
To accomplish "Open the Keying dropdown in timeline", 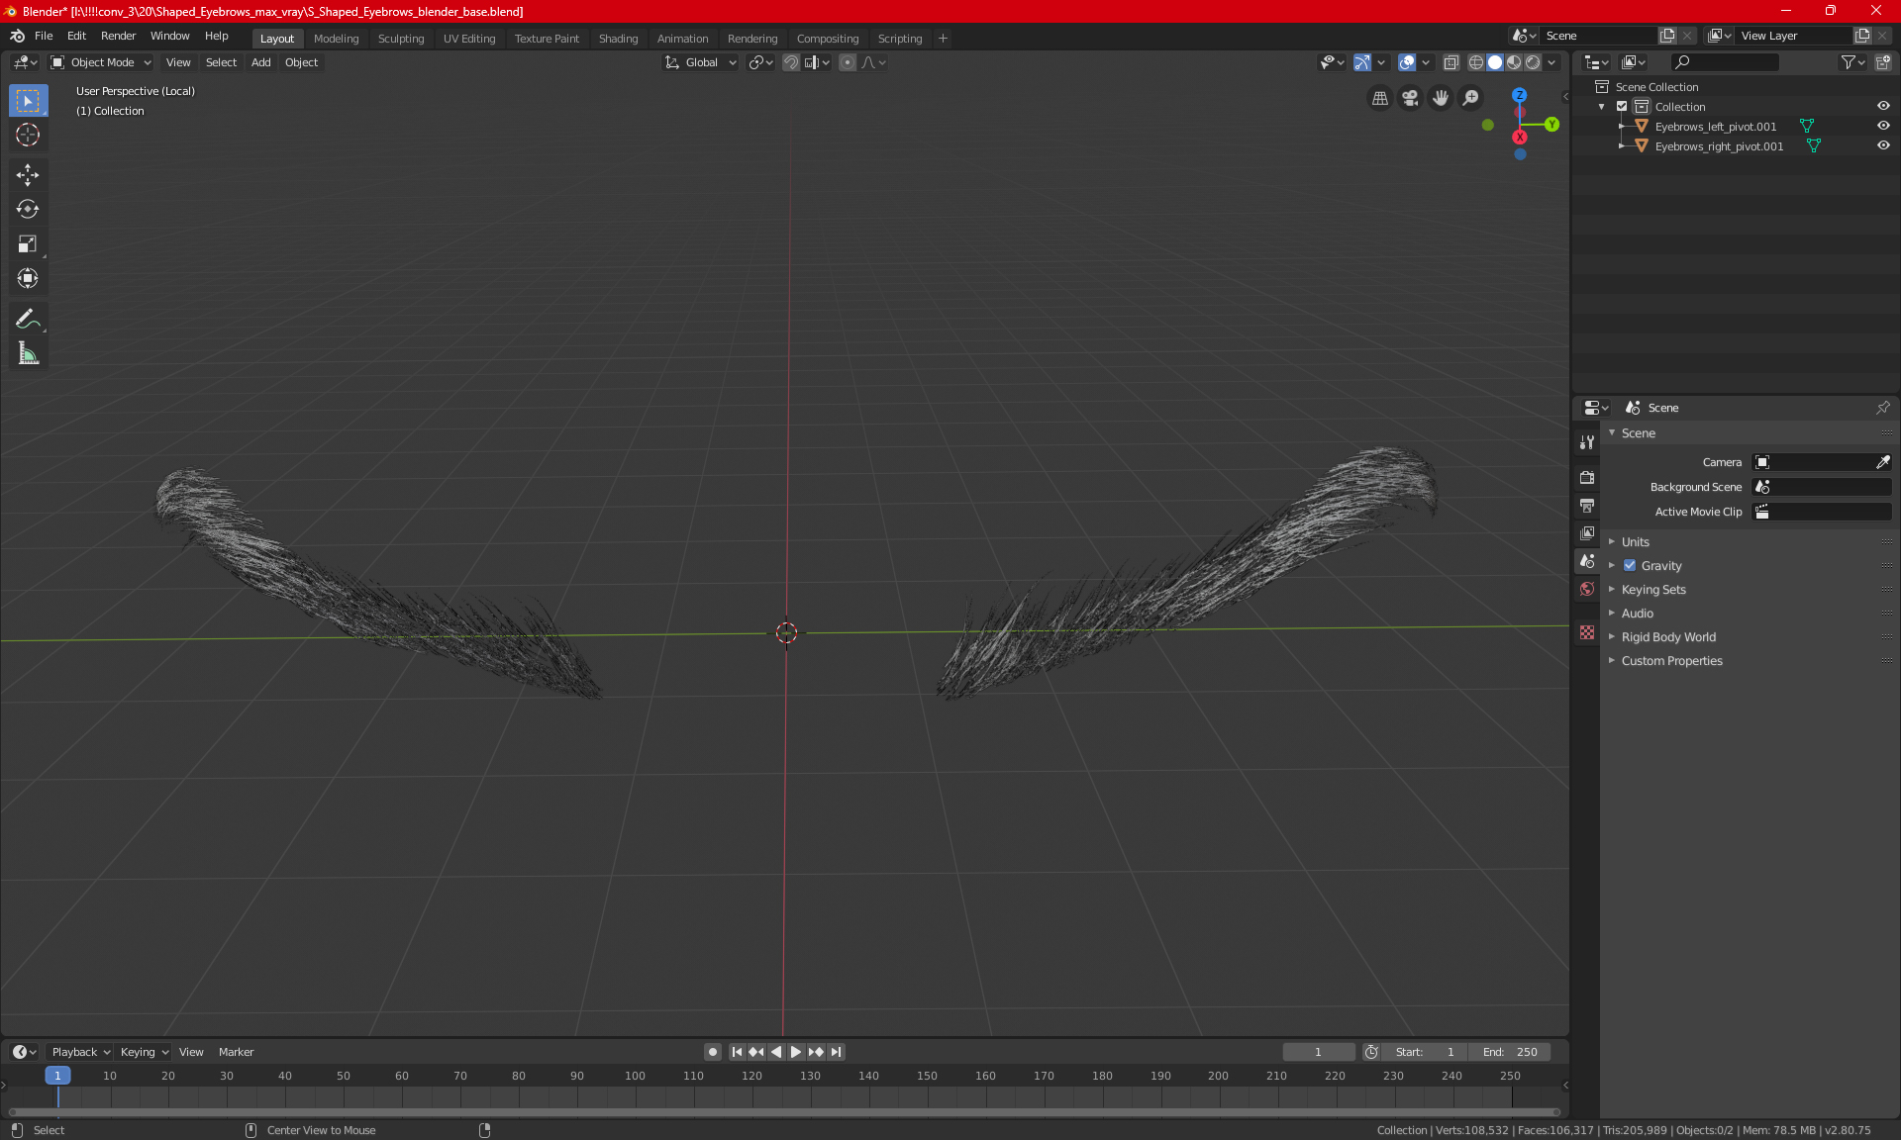I will pyautogui.click(x=143, y=1052).
